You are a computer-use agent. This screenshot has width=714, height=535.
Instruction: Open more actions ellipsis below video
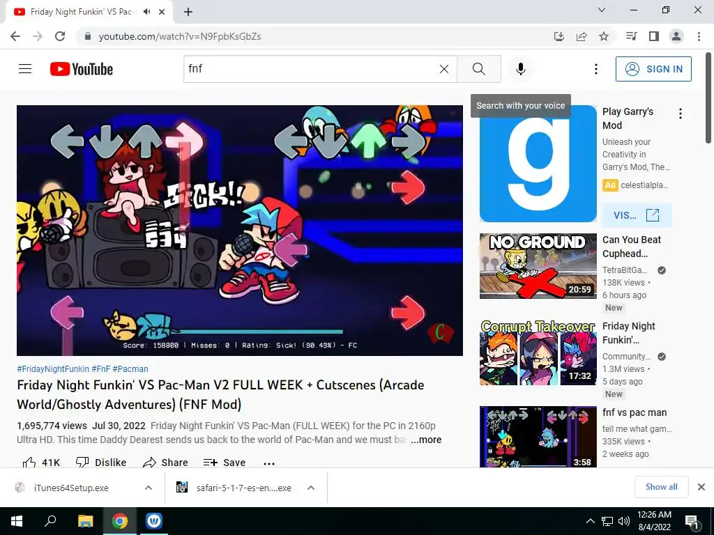tap(269, 463)
